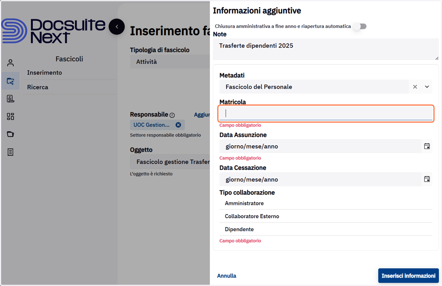Focus the Matricola input field
This screenshot has height=286, width=442.
(326, 114)
